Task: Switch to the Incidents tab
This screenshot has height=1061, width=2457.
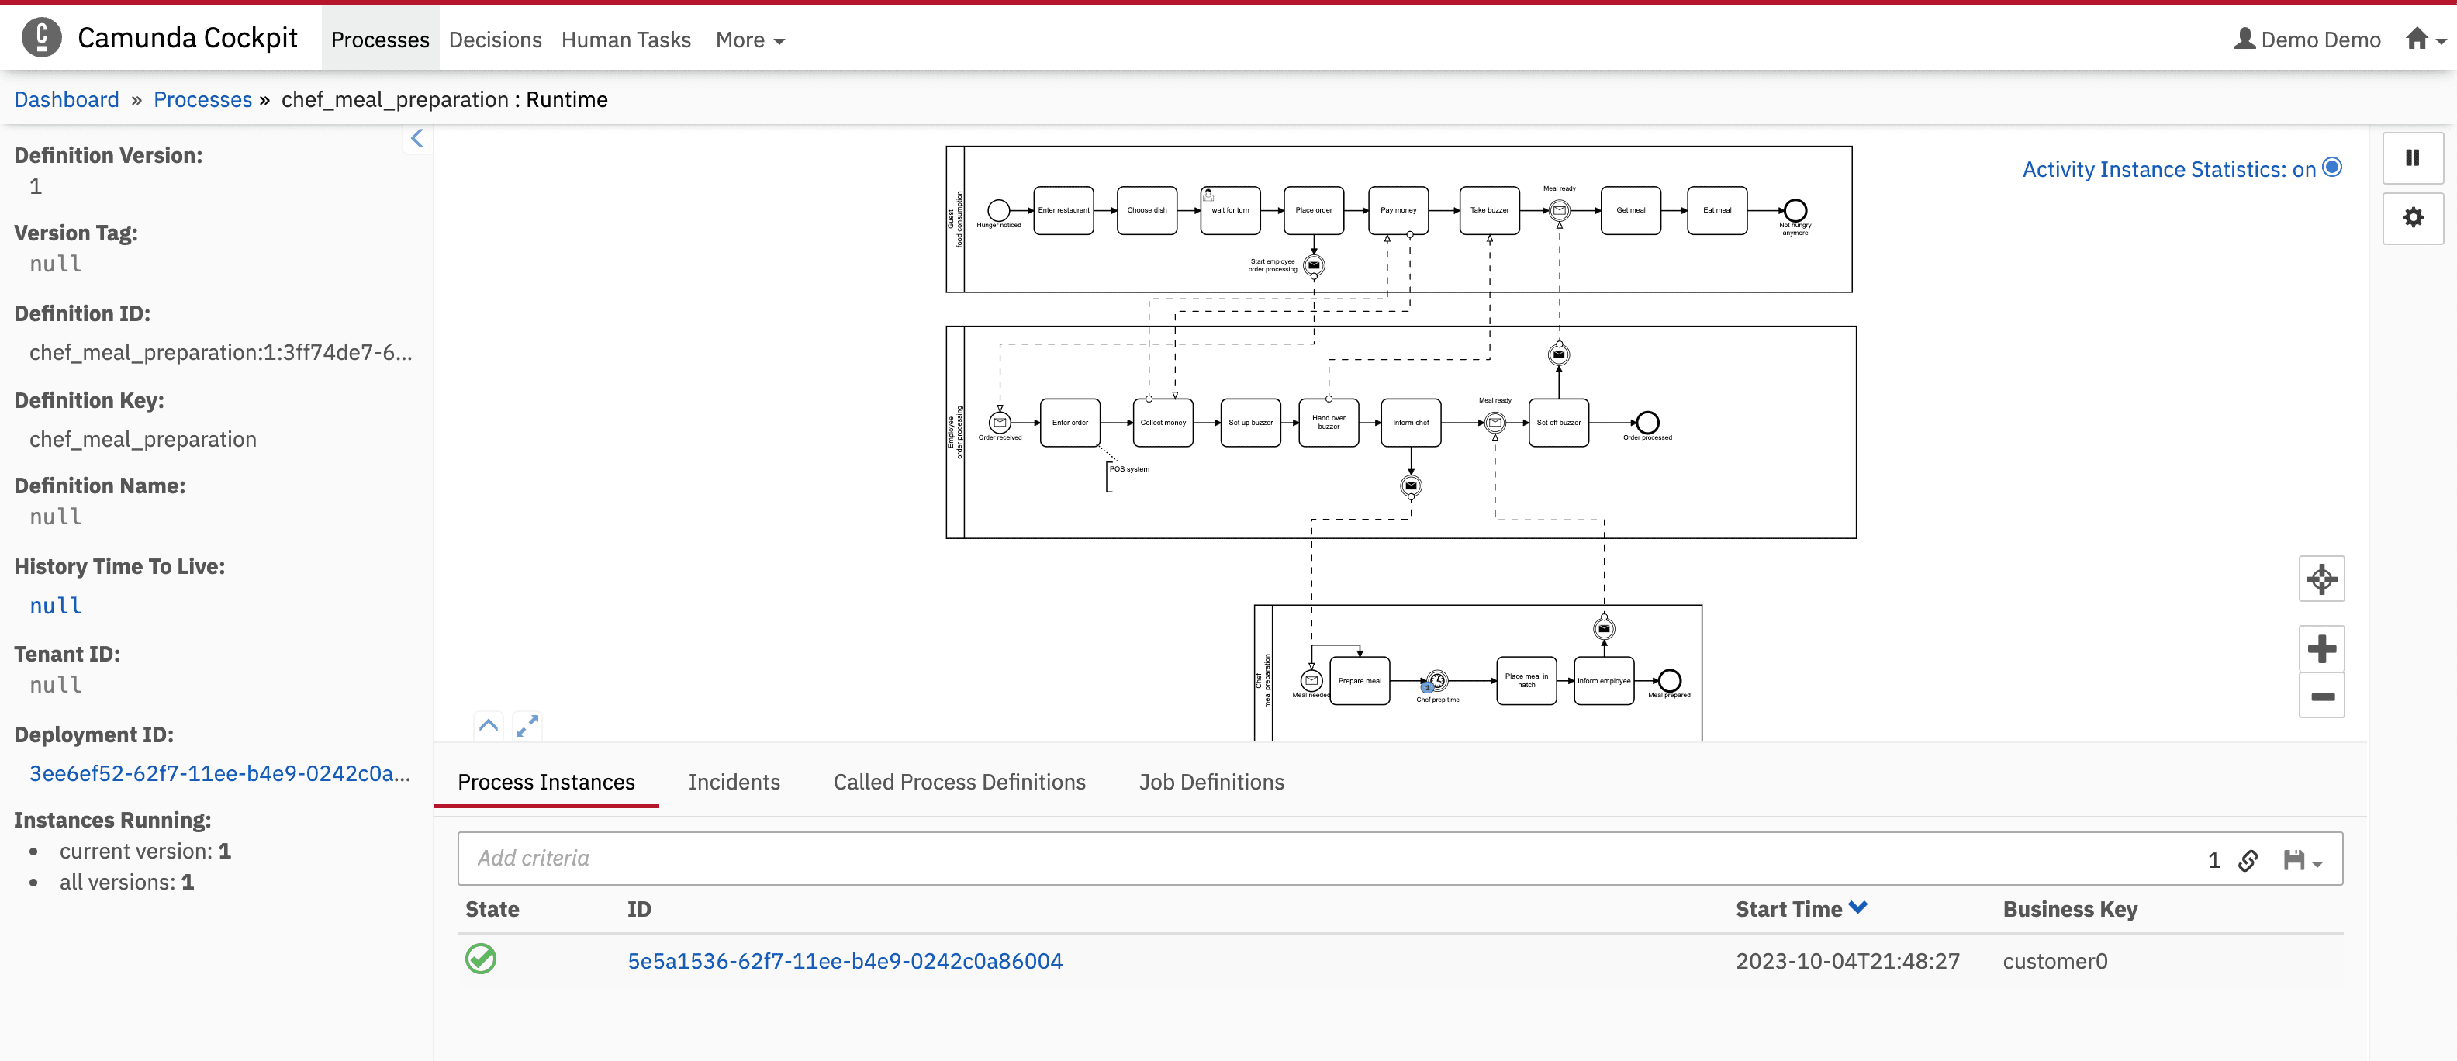Action: (x=734, y=783)
